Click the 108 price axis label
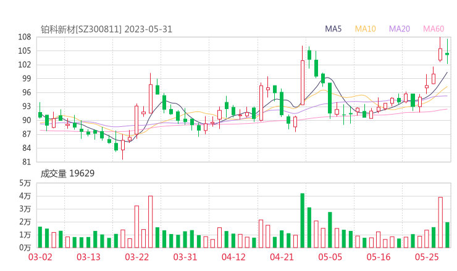Viewport: 457px width, 271px height. (25, 37)
